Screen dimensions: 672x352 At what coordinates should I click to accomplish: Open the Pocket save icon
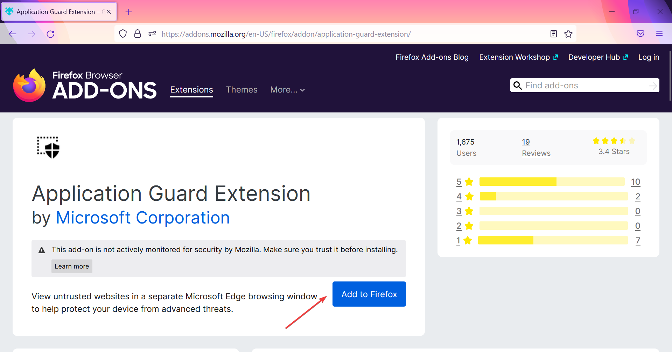point(640,34)
